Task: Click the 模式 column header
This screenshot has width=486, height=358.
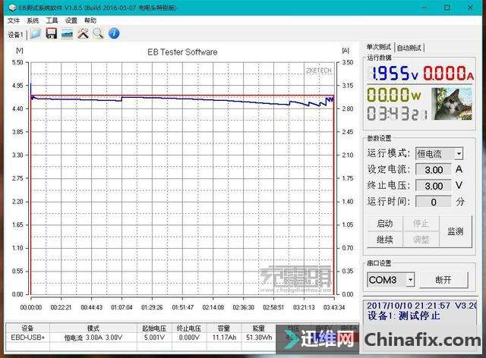Action: click(x=93, y=328)
